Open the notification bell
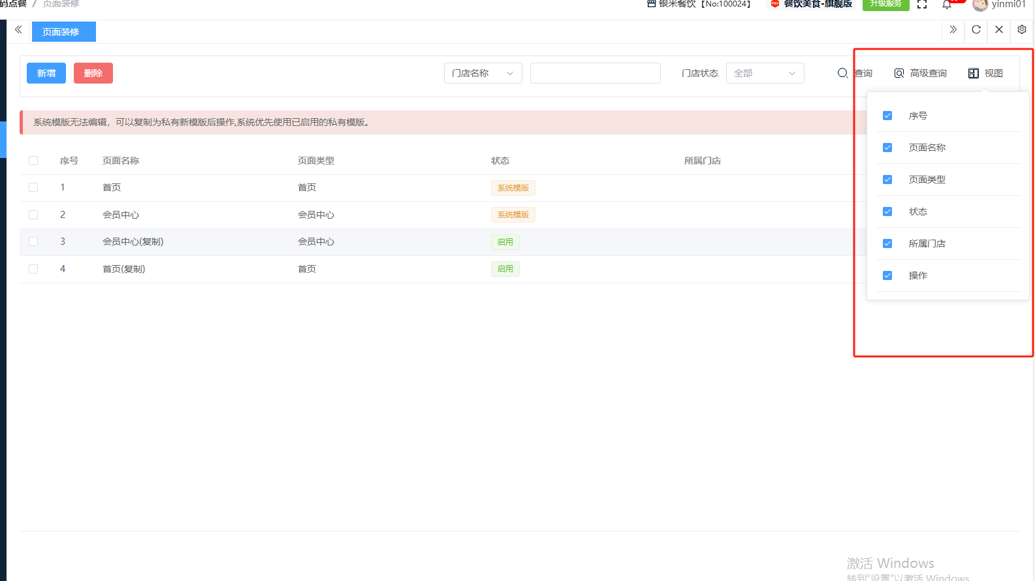The image size is (1035, 581). pos(946,5)
